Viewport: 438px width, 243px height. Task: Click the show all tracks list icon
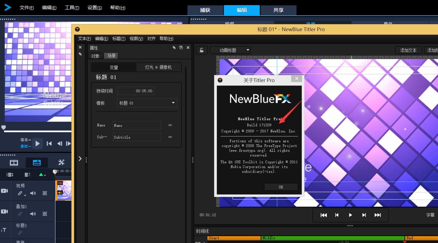coord(10,175)
